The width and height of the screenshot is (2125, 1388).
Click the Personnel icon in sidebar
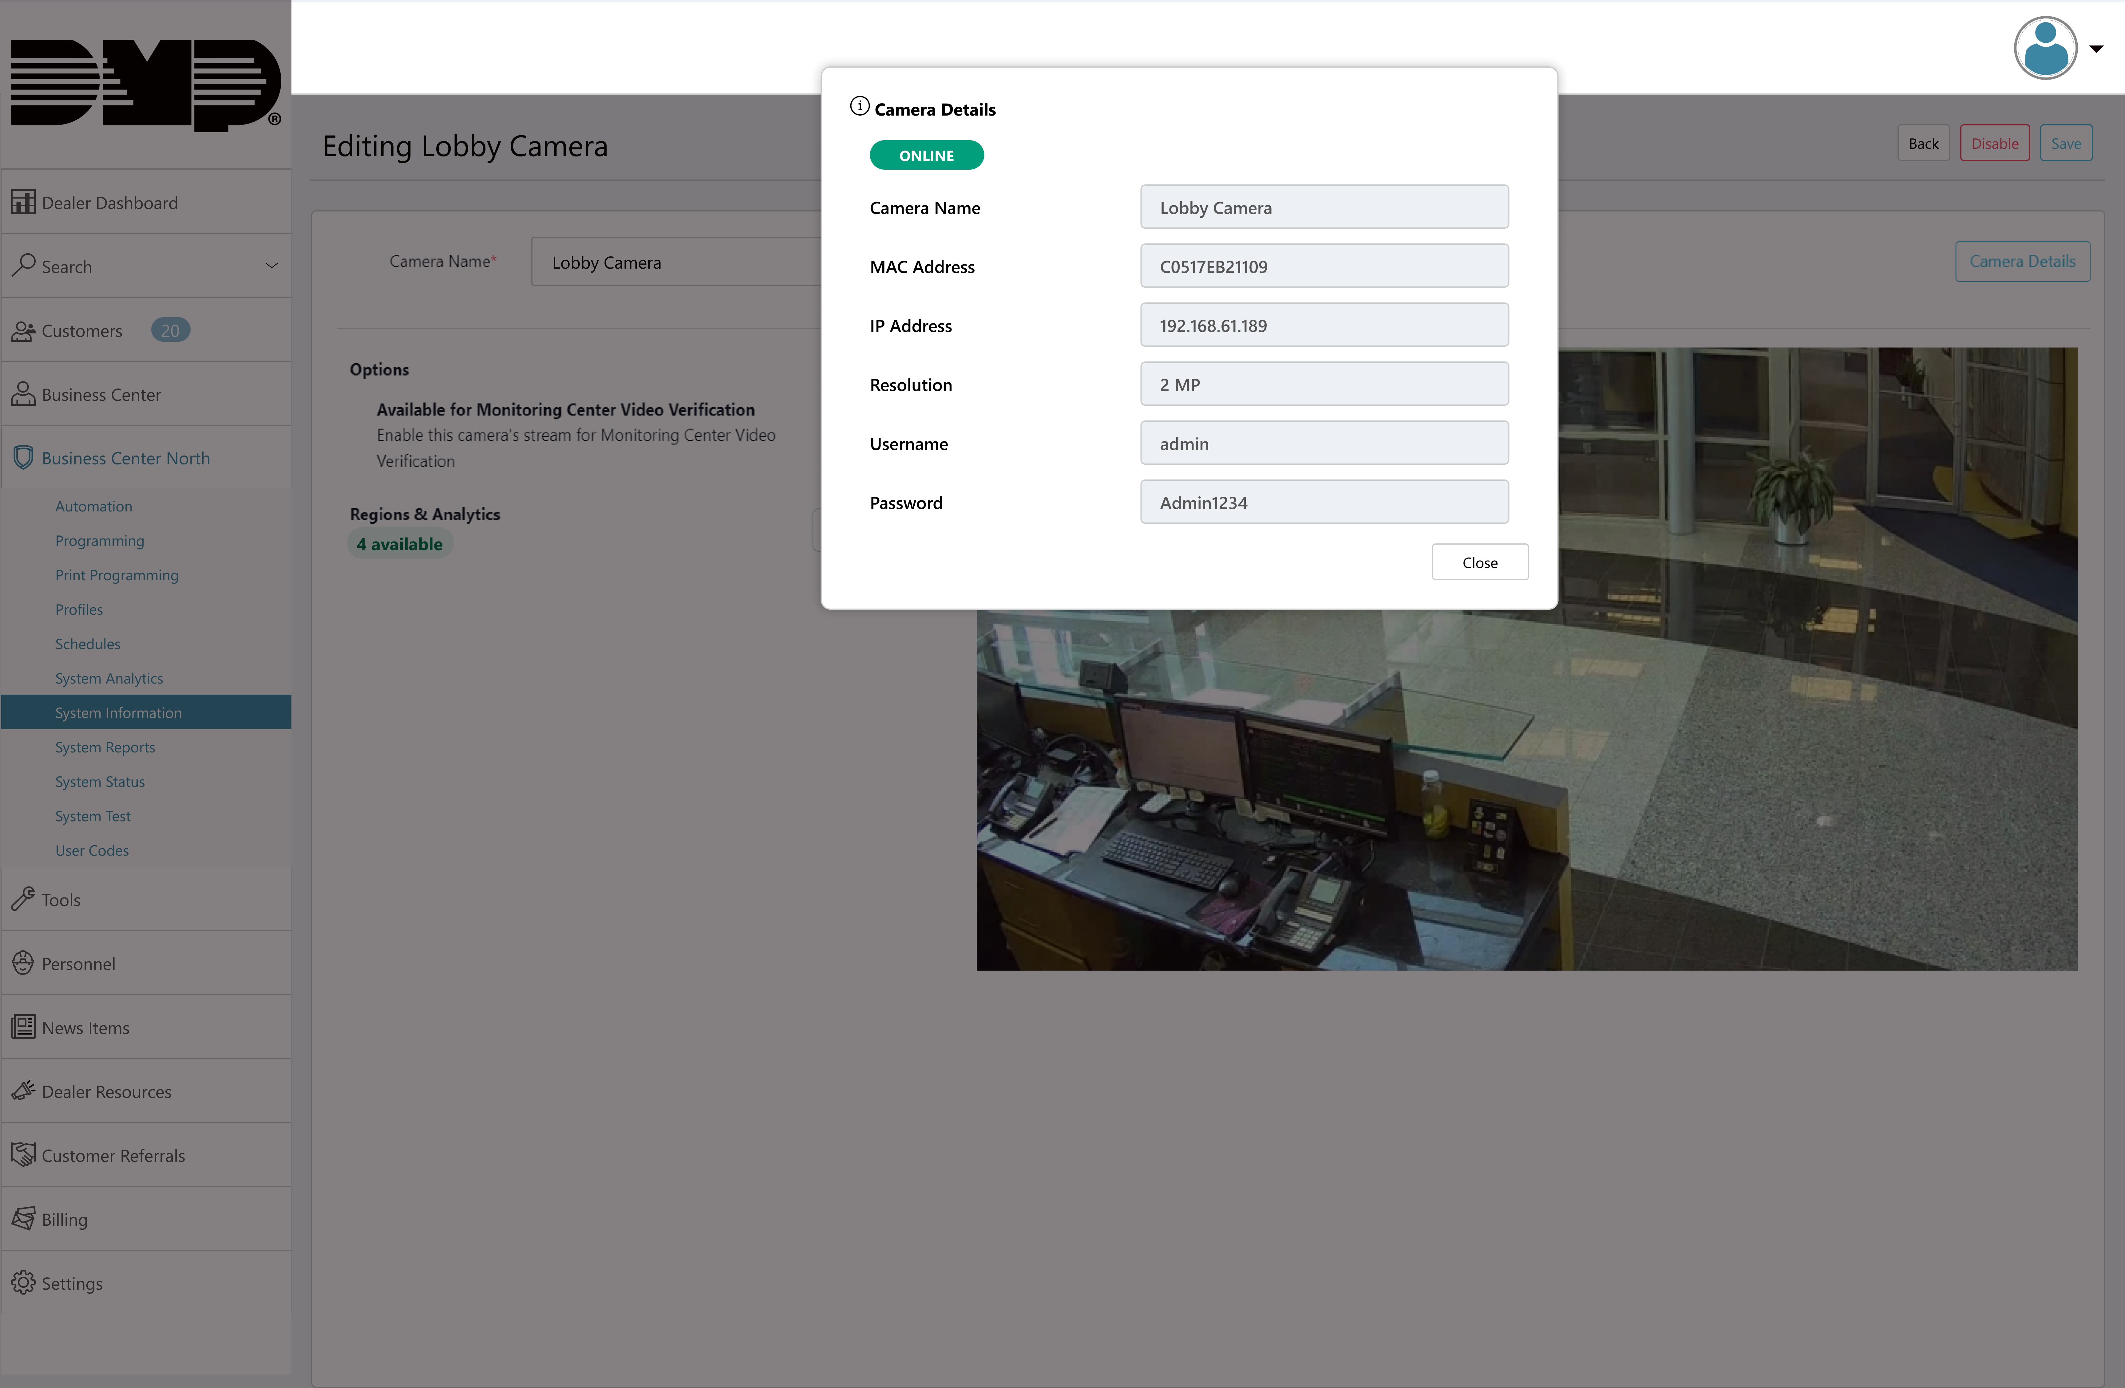click(x=23, y=963)
